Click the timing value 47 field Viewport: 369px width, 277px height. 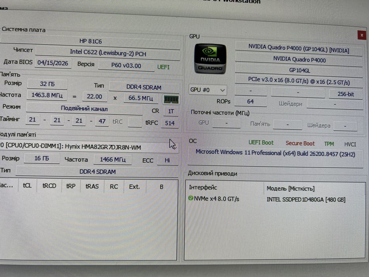click(x=102, y=121)
